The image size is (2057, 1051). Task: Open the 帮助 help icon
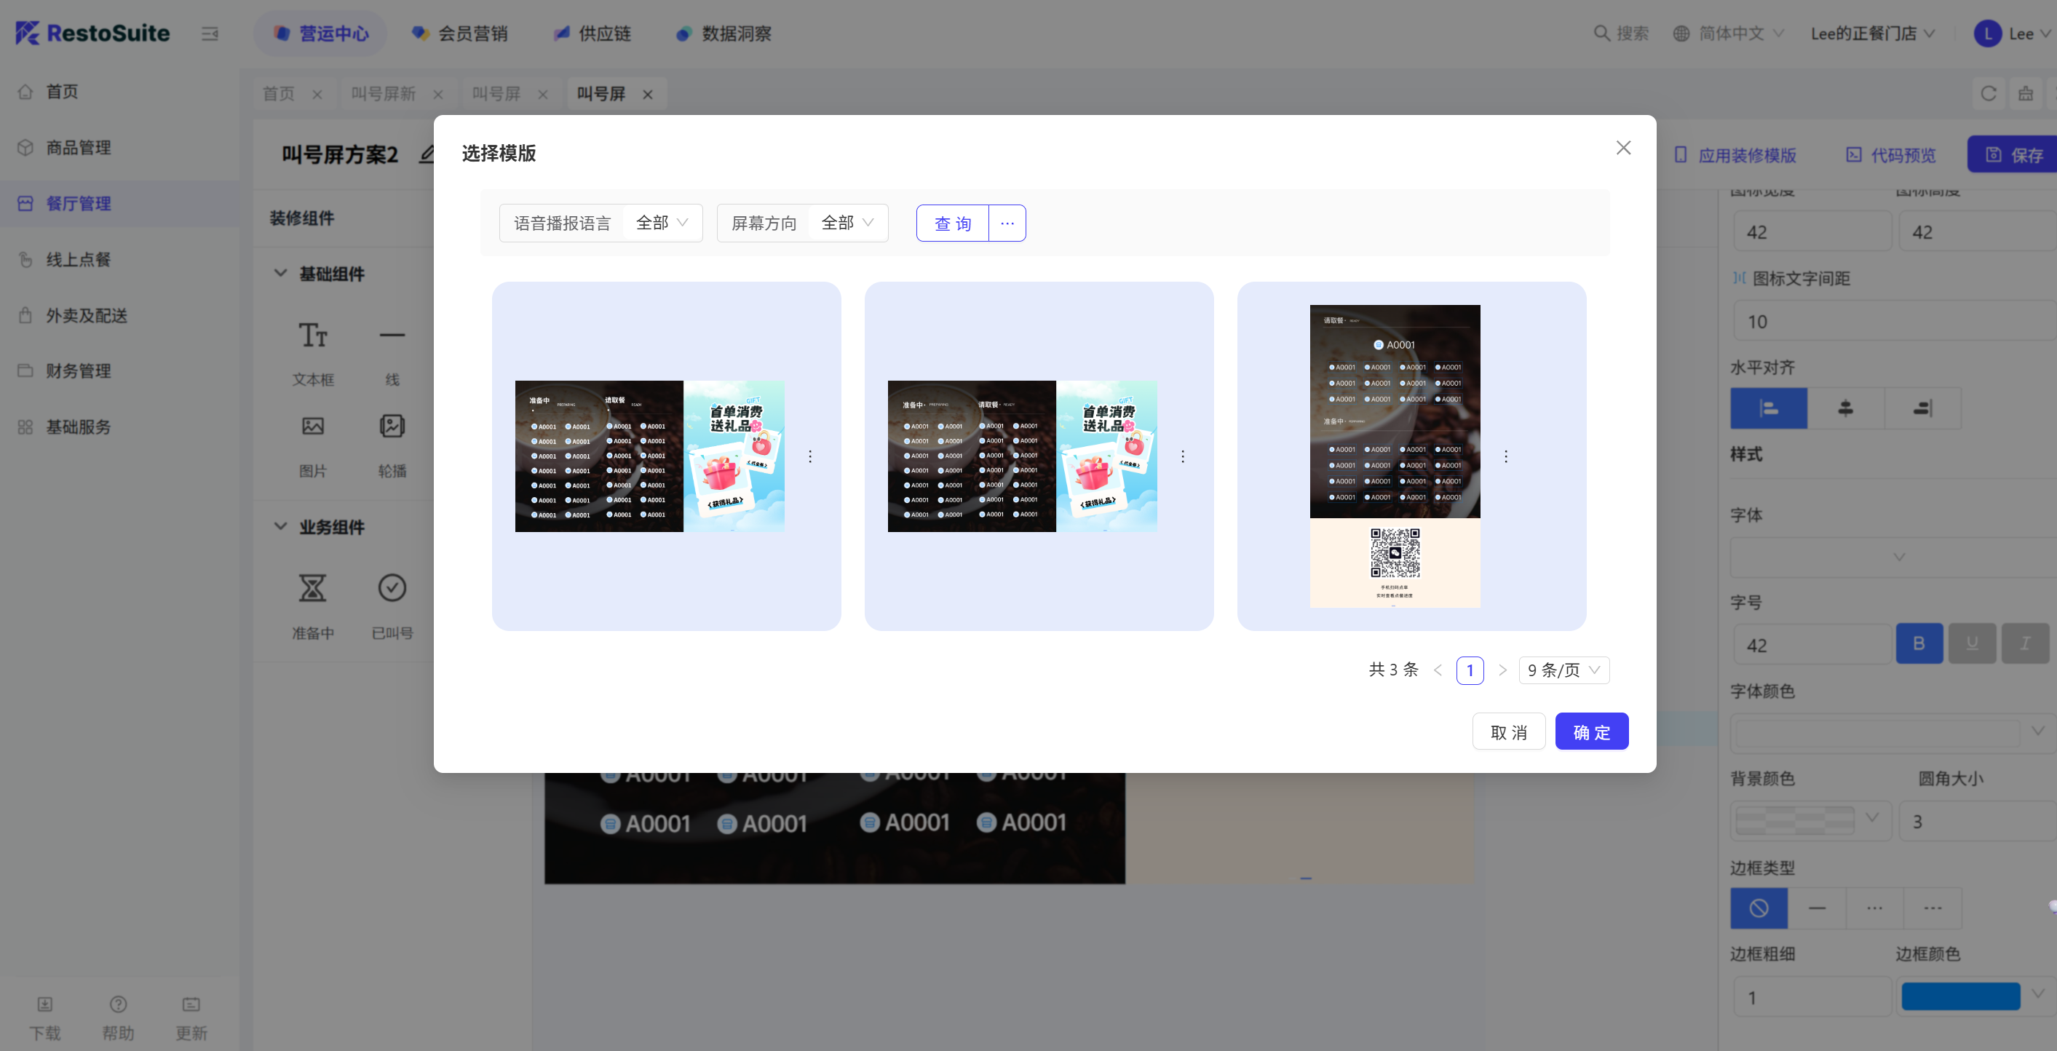tap(118, 1004)
